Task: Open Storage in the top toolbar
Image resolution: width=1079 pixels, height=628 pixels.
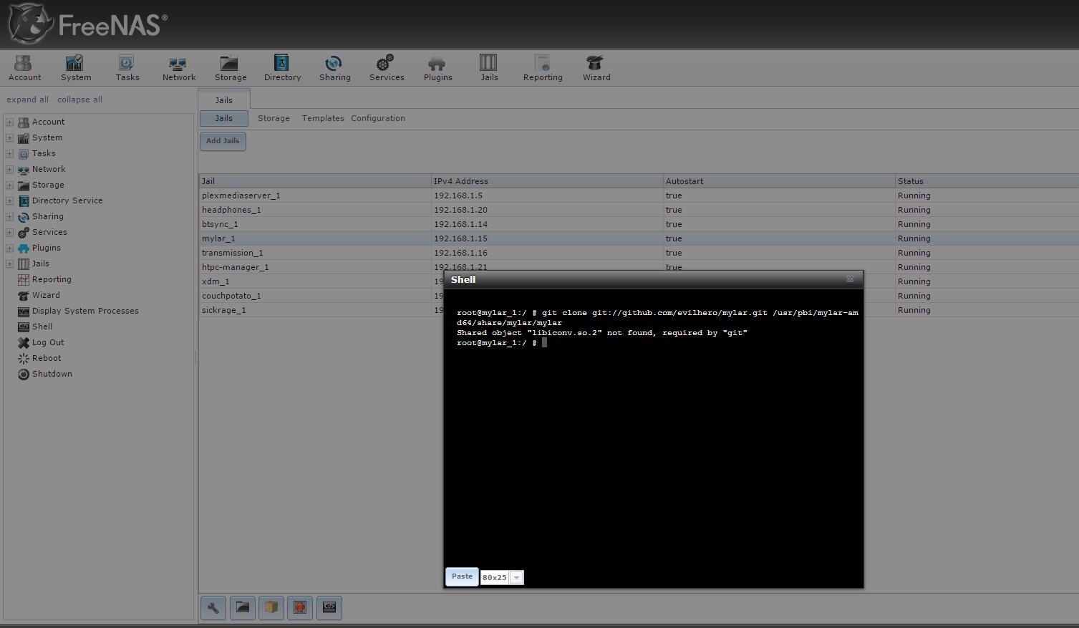Action: 230,68
